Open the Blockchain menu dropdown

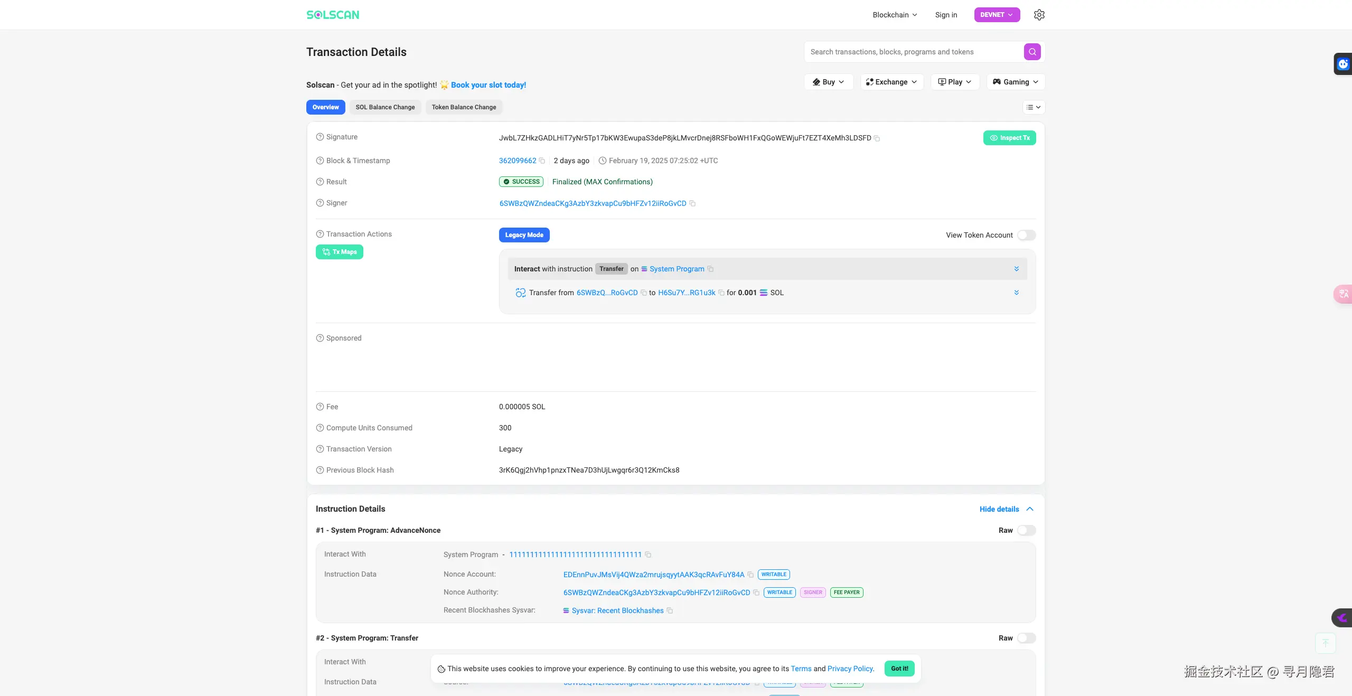pyautogui.click(x=895, y=15)
